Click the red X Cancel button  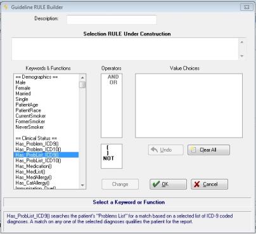click(x=209, y=184)
